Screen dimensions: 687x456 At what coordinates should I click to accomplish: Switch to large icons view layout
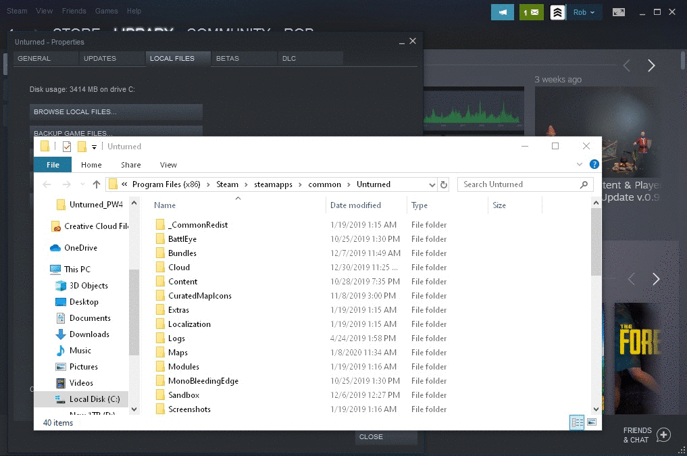592,422
